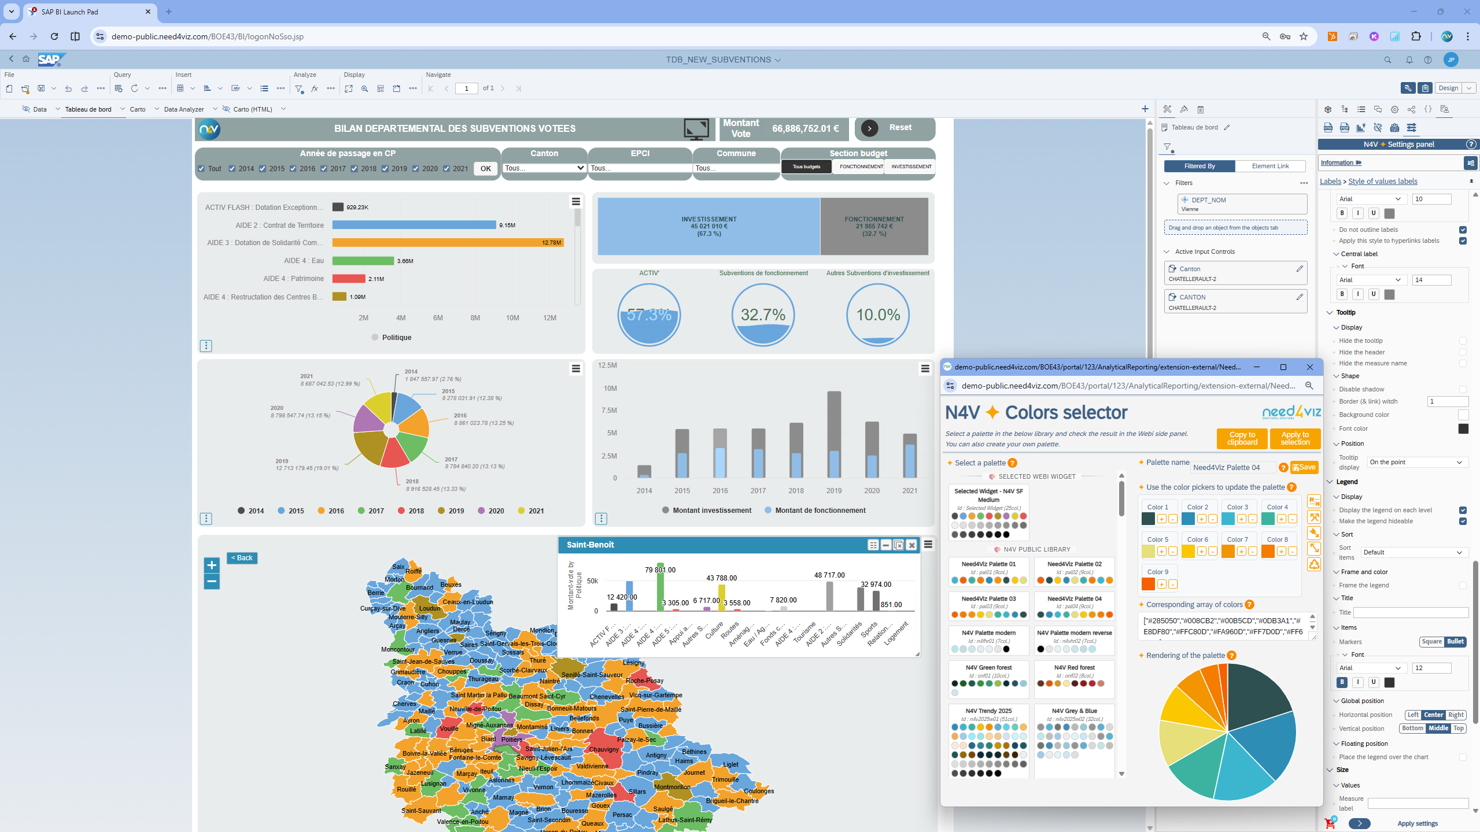Open the filter bar funnel icon
This screenshot has height=832, width=1480.
(x=299, y=88)
